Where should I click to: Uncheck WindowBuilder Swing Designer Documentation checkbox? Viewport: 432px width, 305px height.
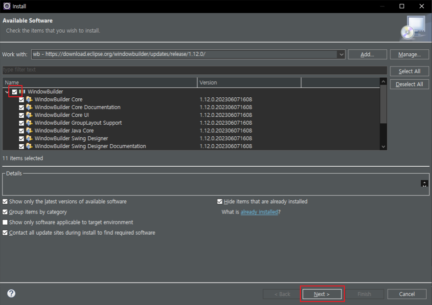[x=22, y=147]
